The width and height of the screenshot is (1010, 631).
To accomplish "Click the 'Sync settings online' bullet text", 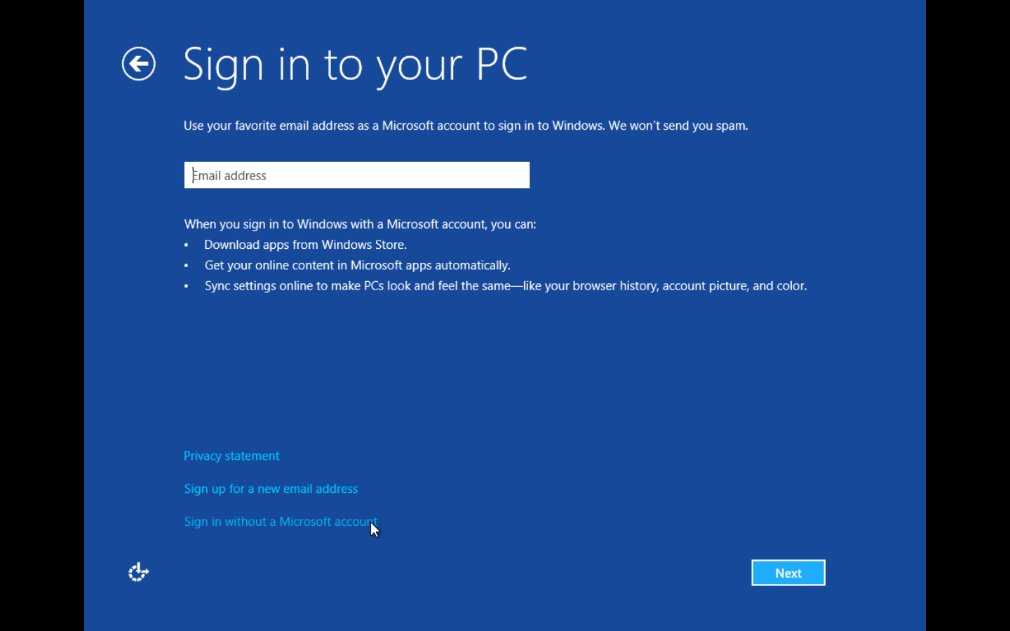I will 505,286.
